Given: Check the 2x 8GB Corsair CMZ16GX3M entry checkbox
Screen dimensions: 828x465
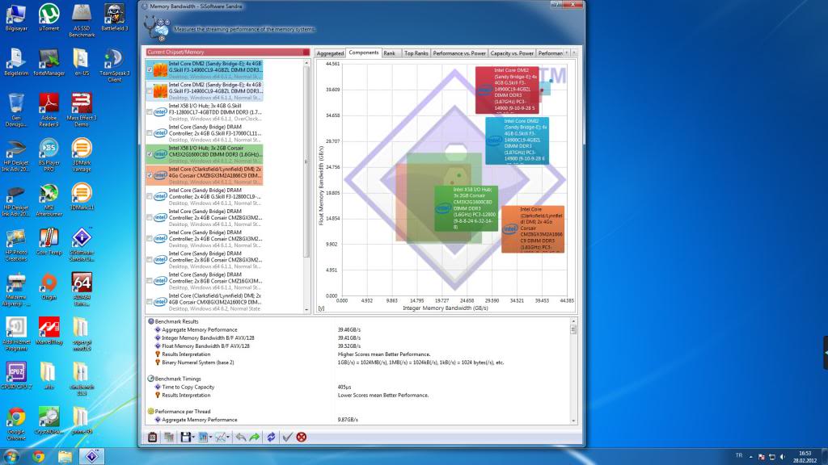Looking at the screenshot, I should (150, 280).
